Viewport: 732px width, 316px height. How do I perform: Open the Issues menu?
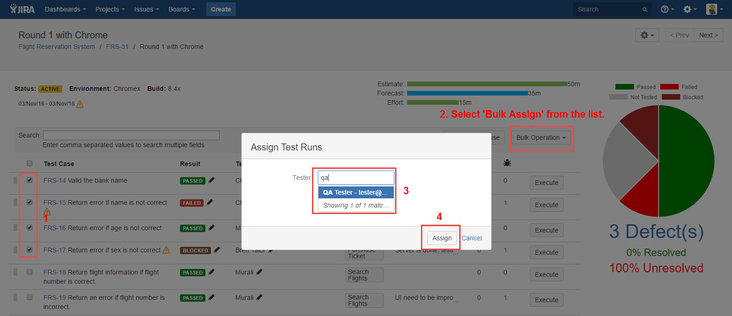click(x=146, y=9)
